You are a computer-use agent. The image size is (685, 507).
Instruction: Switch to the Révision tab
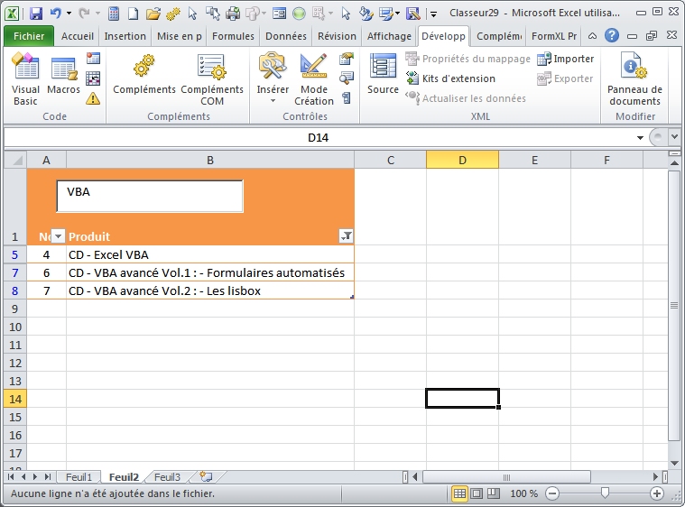(x=337, y=36)
